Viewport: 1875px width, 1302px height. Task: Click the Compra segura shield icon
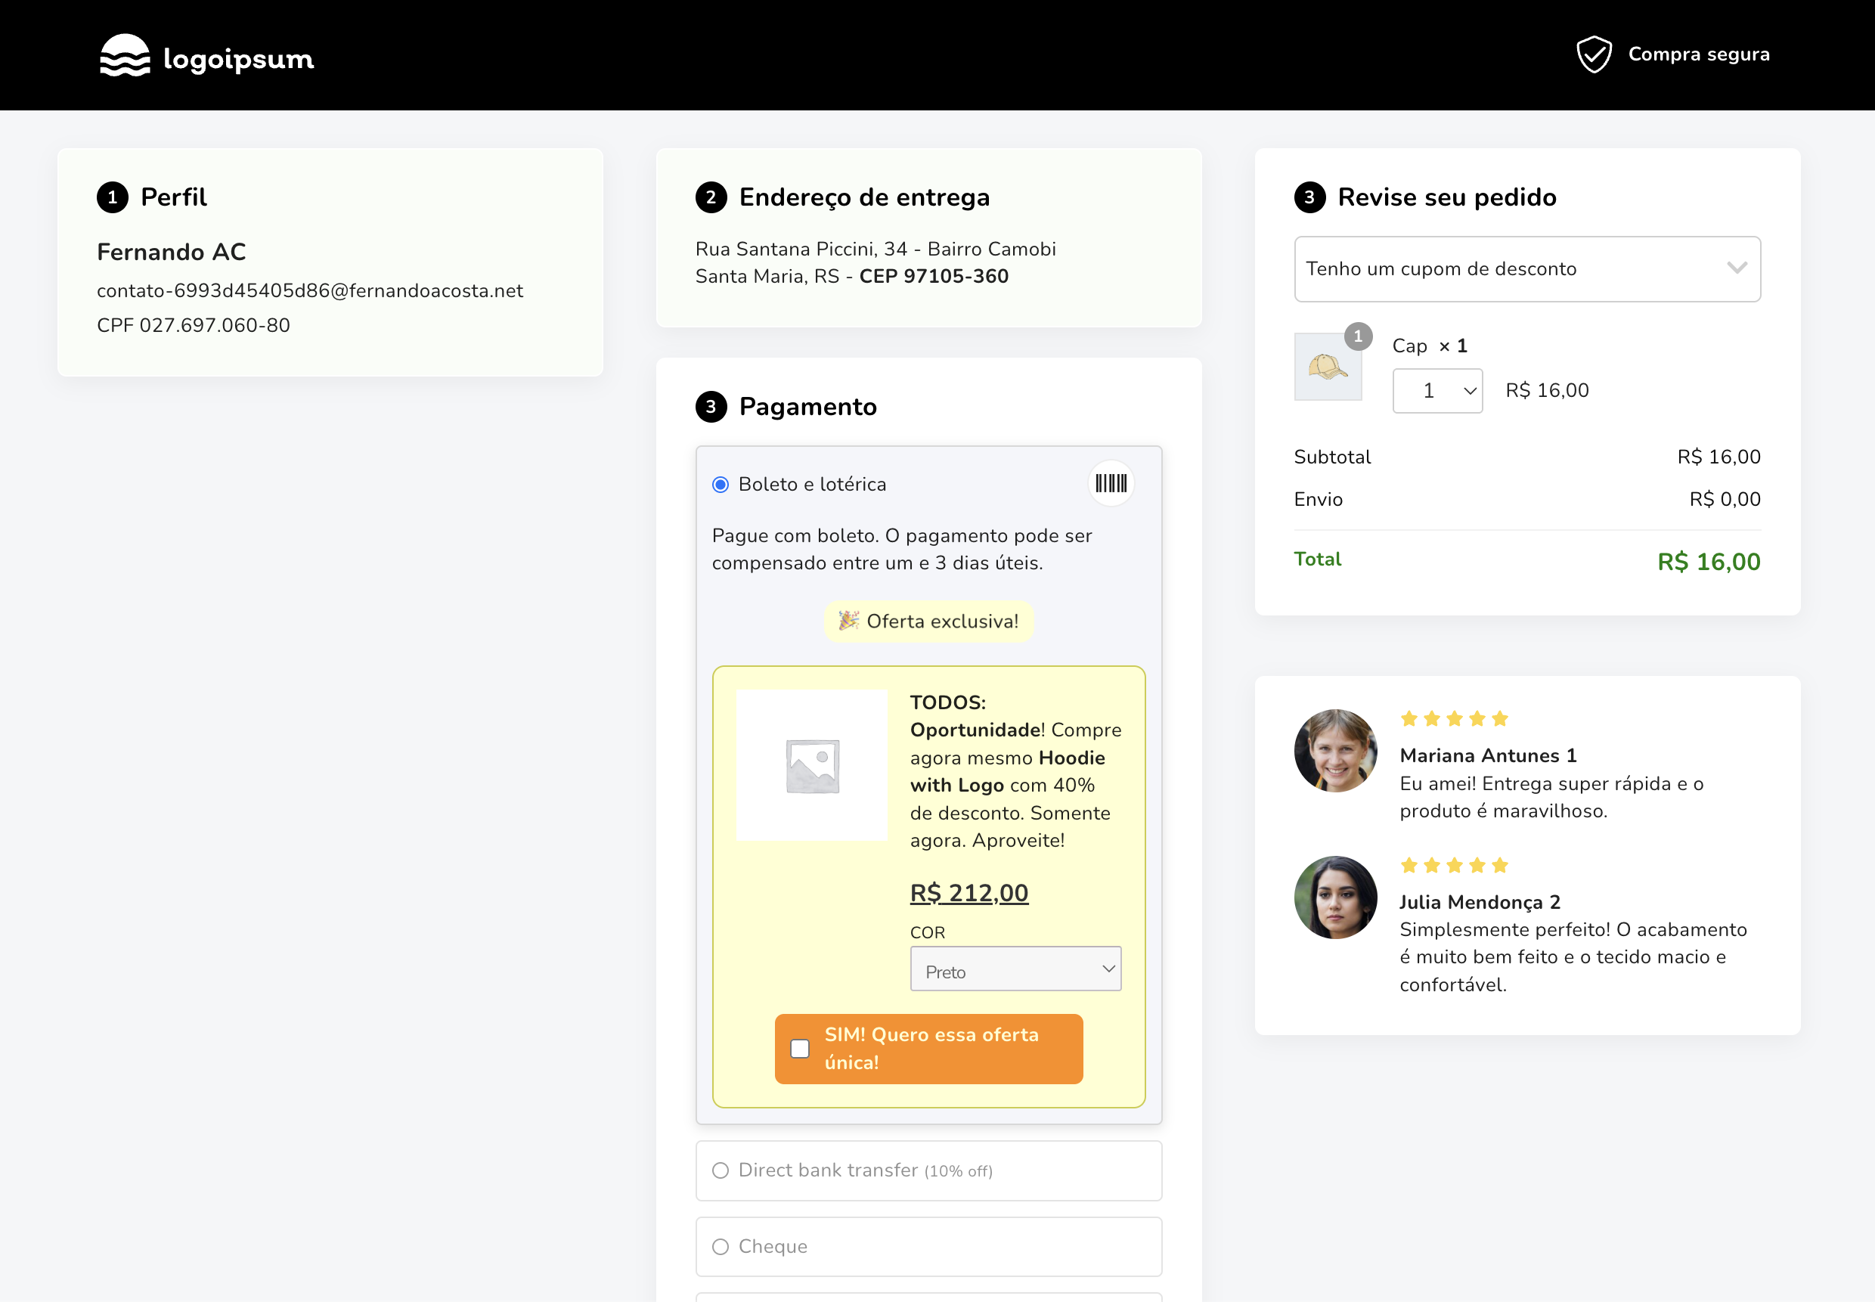(1595, 54)
